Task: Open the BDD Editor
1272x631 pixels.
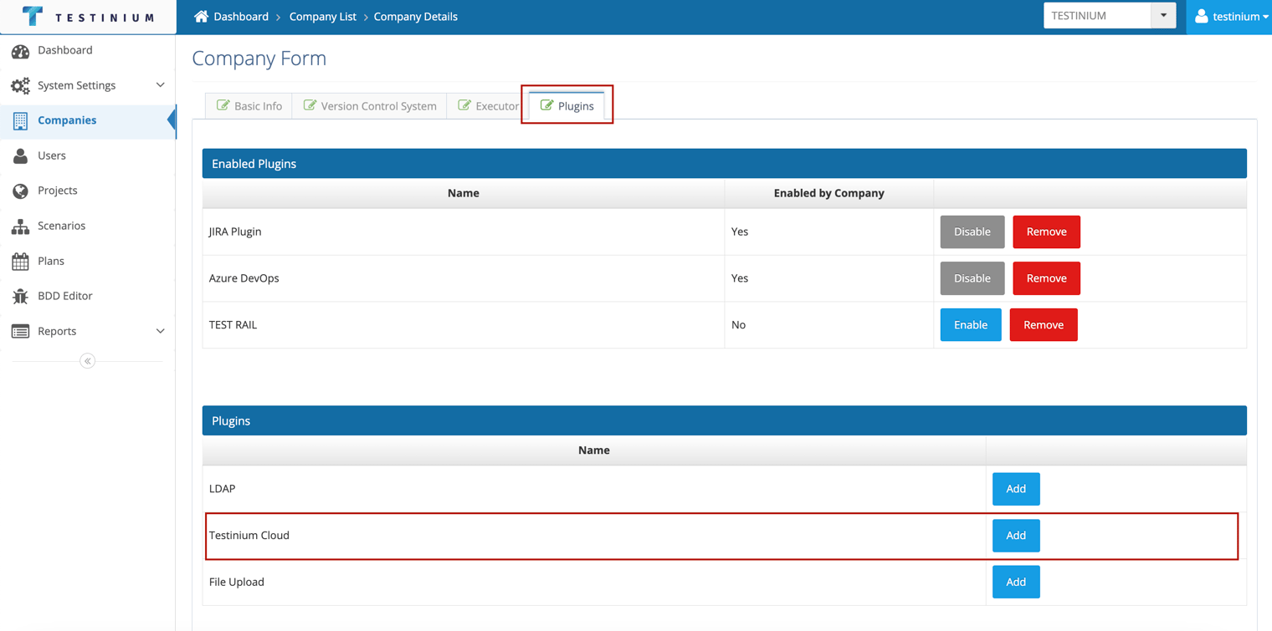Action: 88,296
